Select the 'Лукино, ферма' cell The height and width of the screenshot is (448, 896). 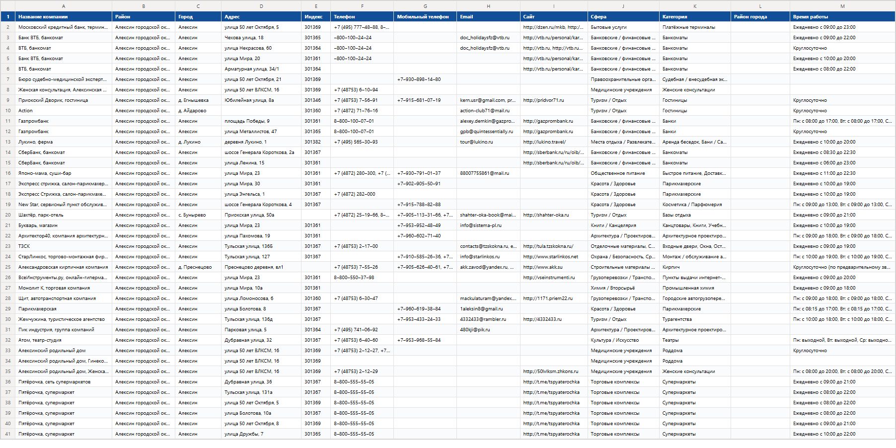click(x=64, y=142)
